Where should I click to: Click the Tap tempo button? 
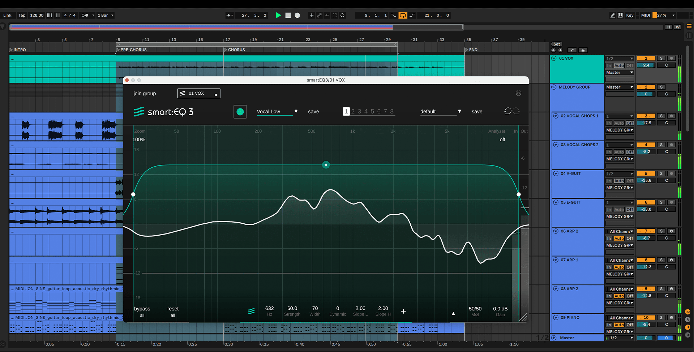[22, 15]
